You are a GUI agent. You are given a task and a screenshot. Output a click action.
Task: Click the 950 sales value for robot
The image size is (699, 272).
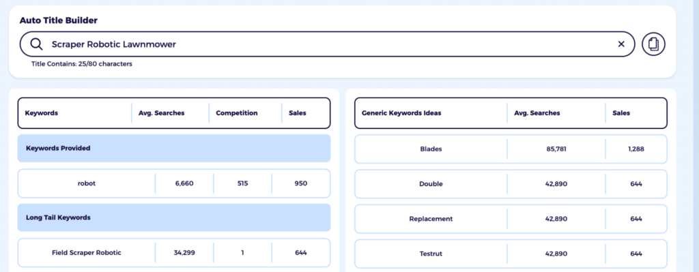tap(301, 183)
